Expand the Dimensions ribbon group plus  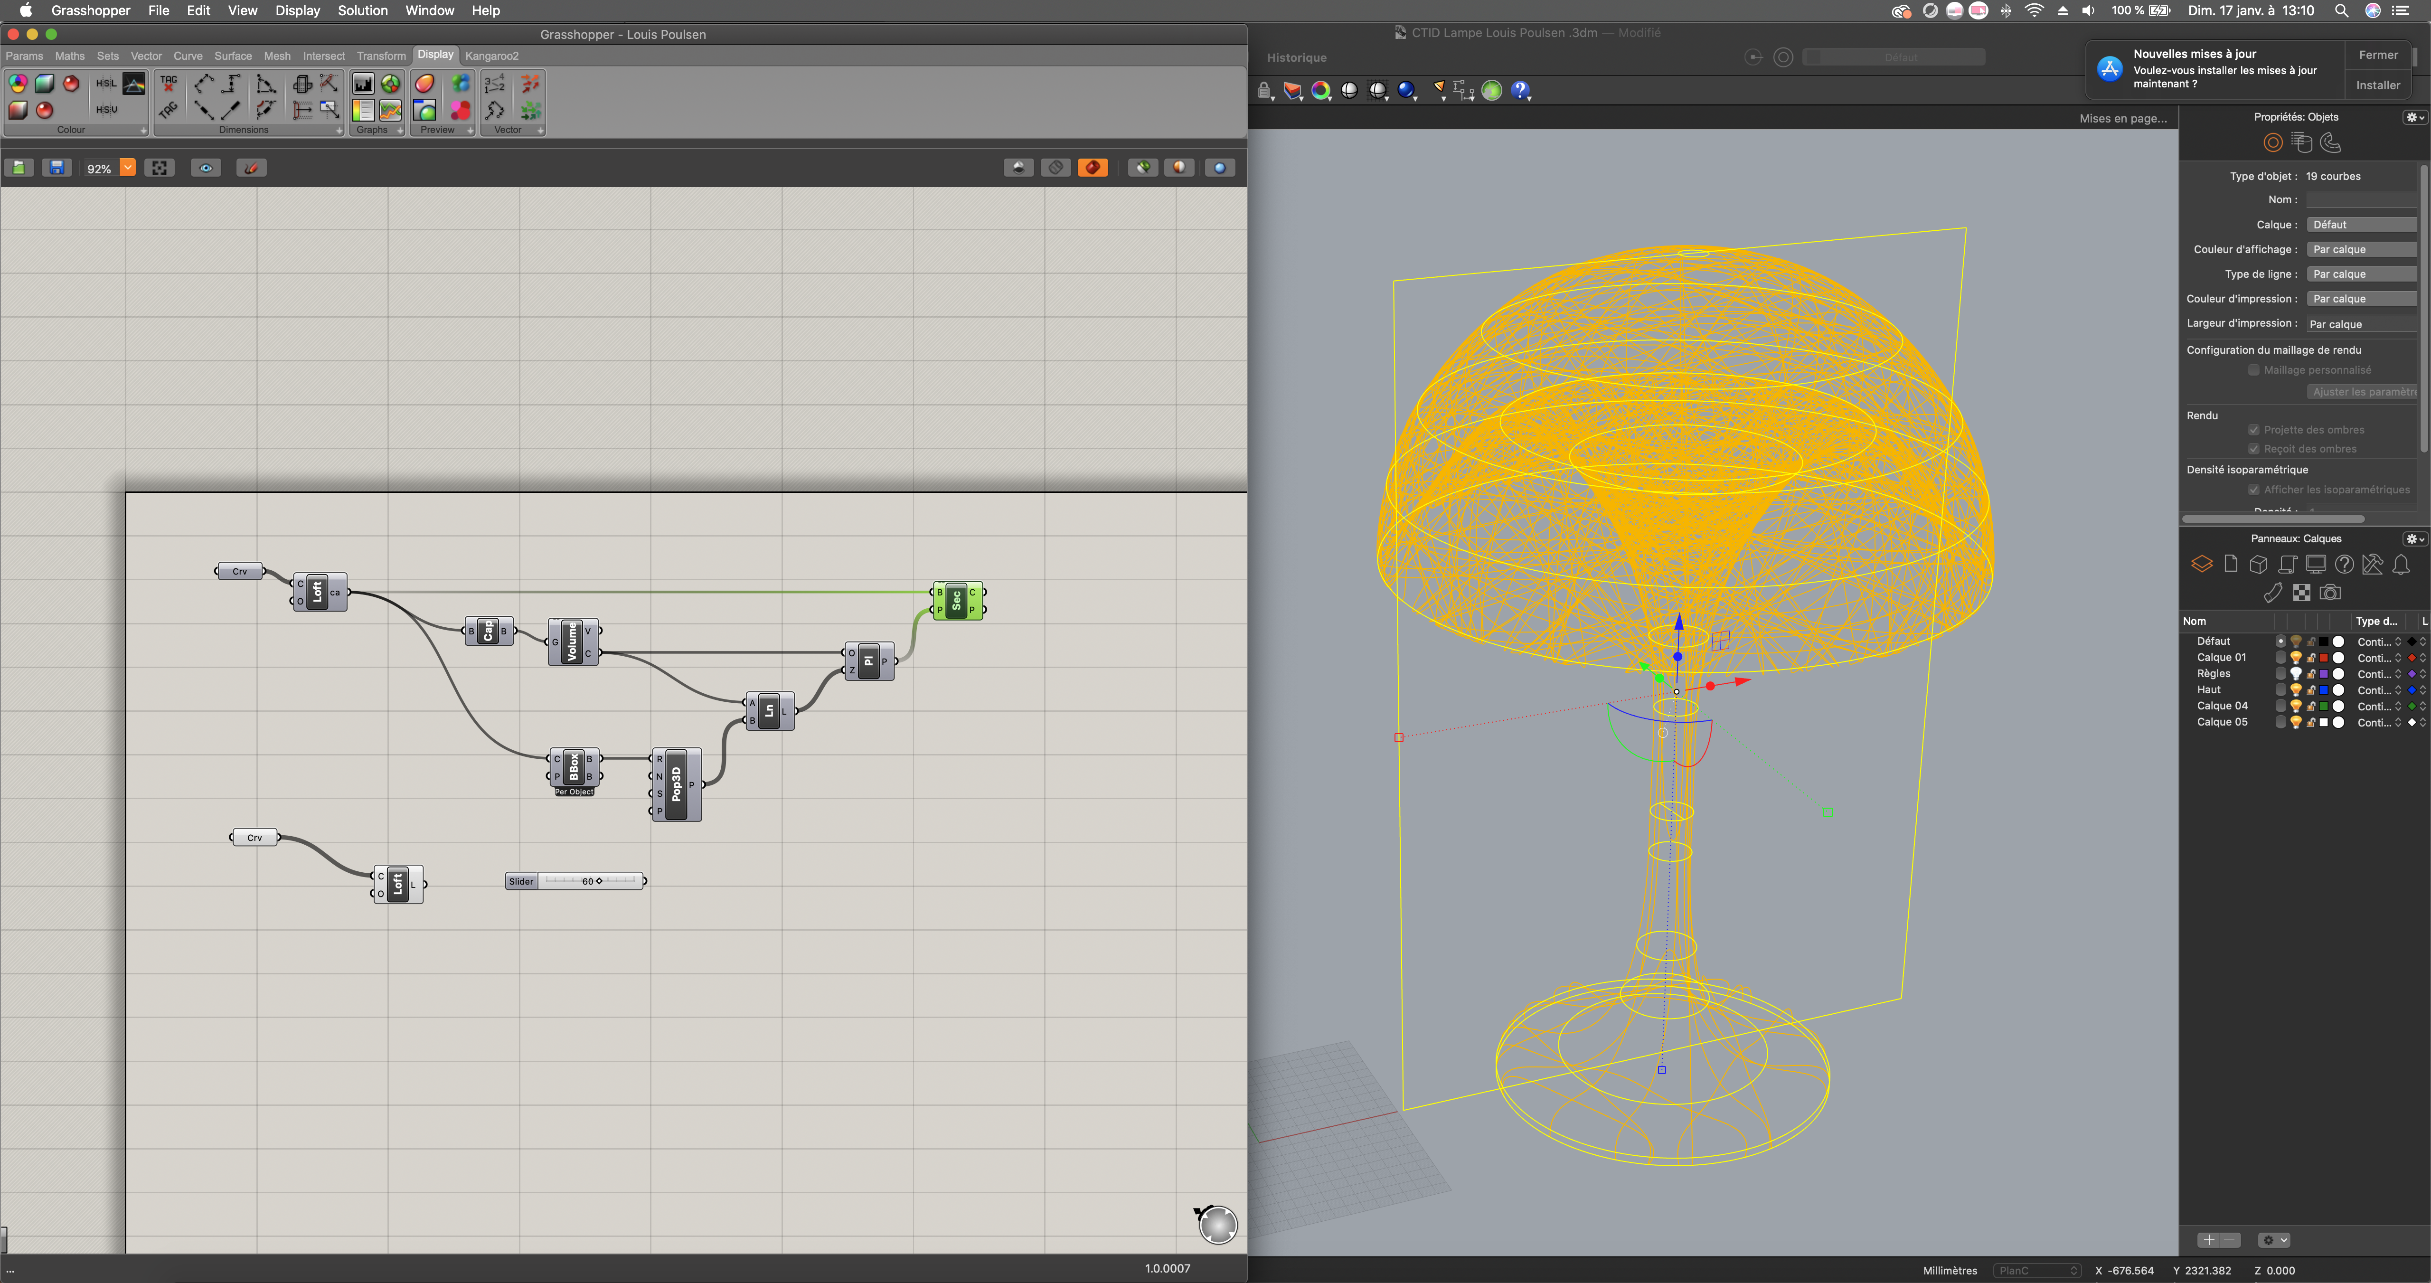pos(339,130)
